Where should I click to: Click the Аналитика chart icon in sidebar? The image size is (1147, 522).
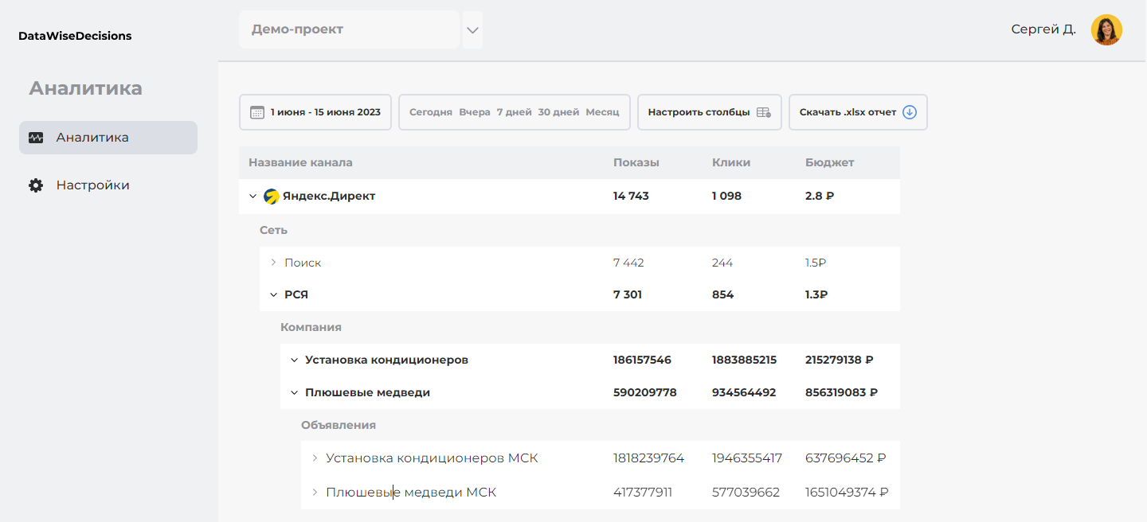[36, 138]
